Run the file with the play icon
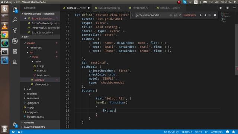Viewport: 238px width, 134px height. [221, 8]
